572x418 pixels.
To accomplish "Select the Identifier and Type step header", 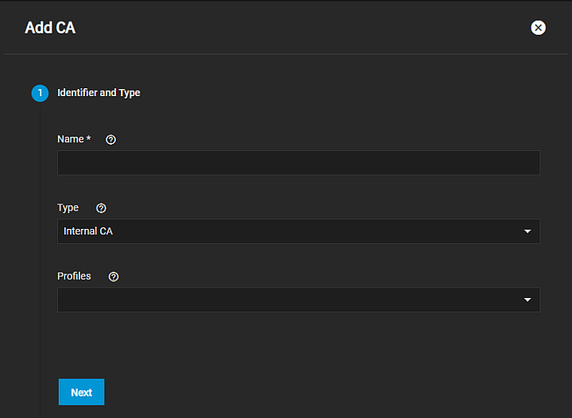I will tap(99, 93).
